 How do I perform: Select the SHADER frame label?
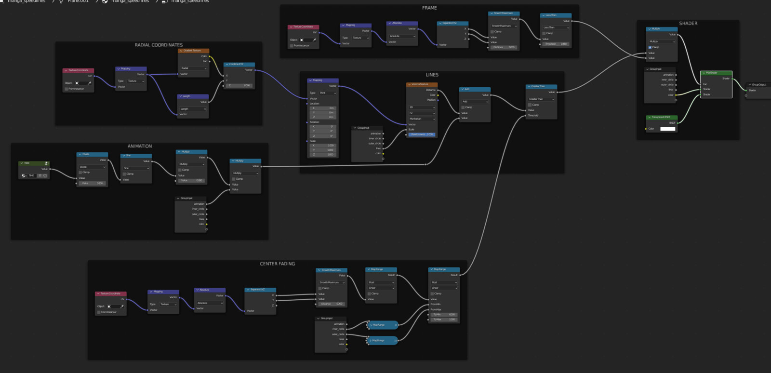[x=688, y=23]
